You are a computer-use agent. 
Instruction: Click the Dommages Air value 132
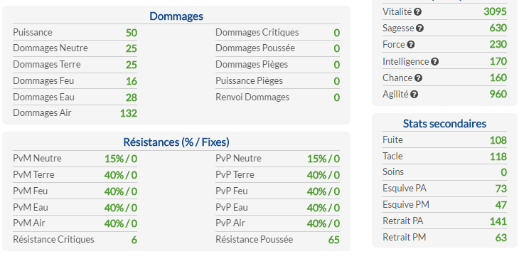click(x=129, y=113)
